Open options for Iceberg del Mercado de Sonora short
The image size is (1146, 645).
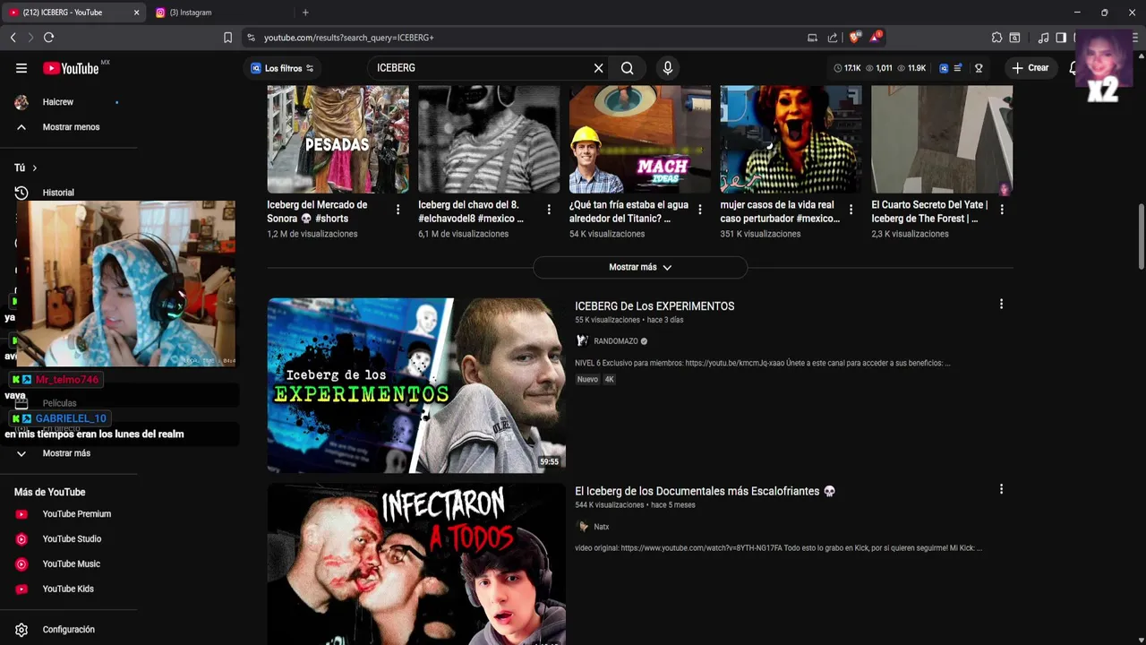pos(398,210)
